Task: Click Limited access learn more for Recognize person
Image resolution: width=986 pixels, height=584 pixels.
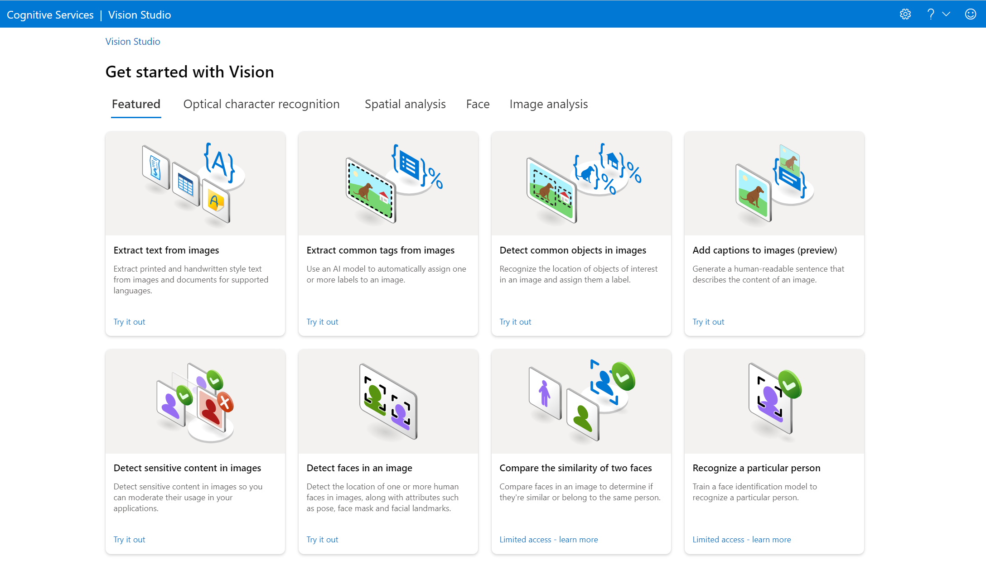Action: tap(741, 539)
